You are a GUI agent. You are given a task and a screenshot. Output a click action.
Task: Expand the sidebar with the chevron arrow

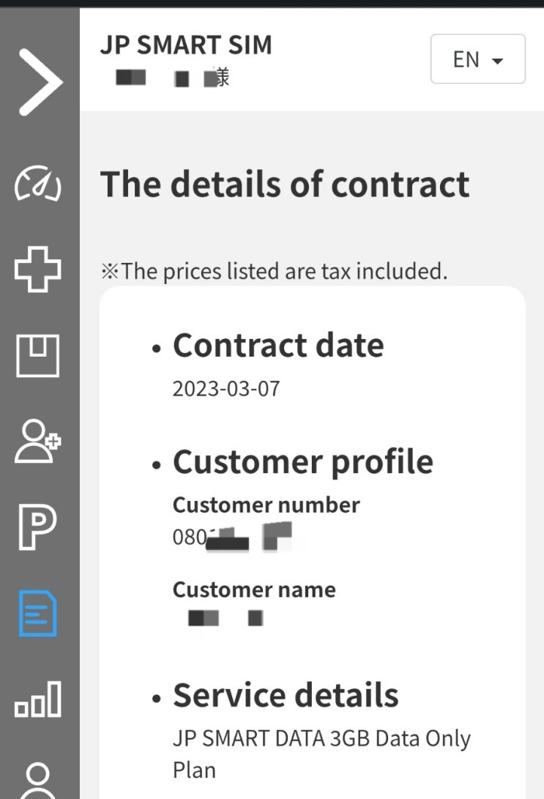coord(40,82)
